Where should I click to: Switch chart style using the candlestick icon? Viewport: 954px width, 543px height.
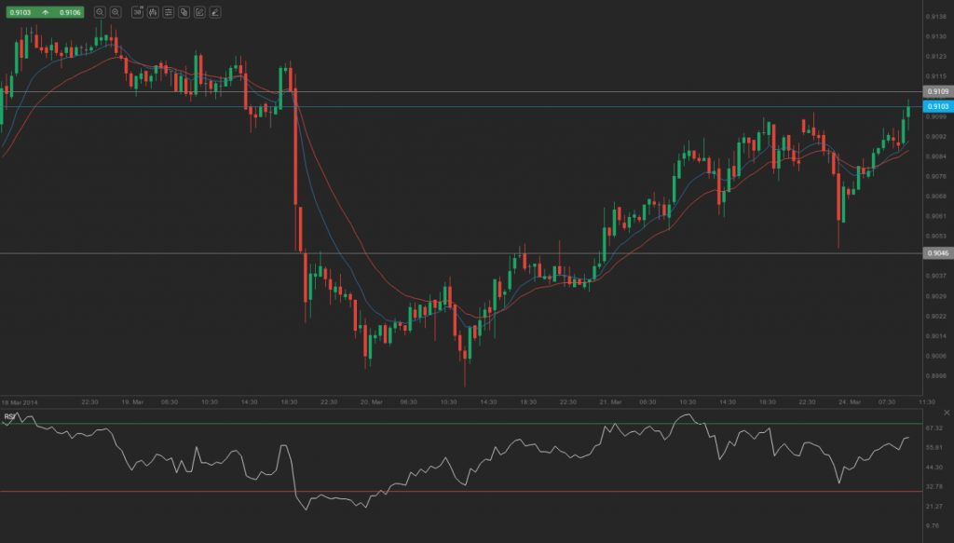click(x=152, y=12)
